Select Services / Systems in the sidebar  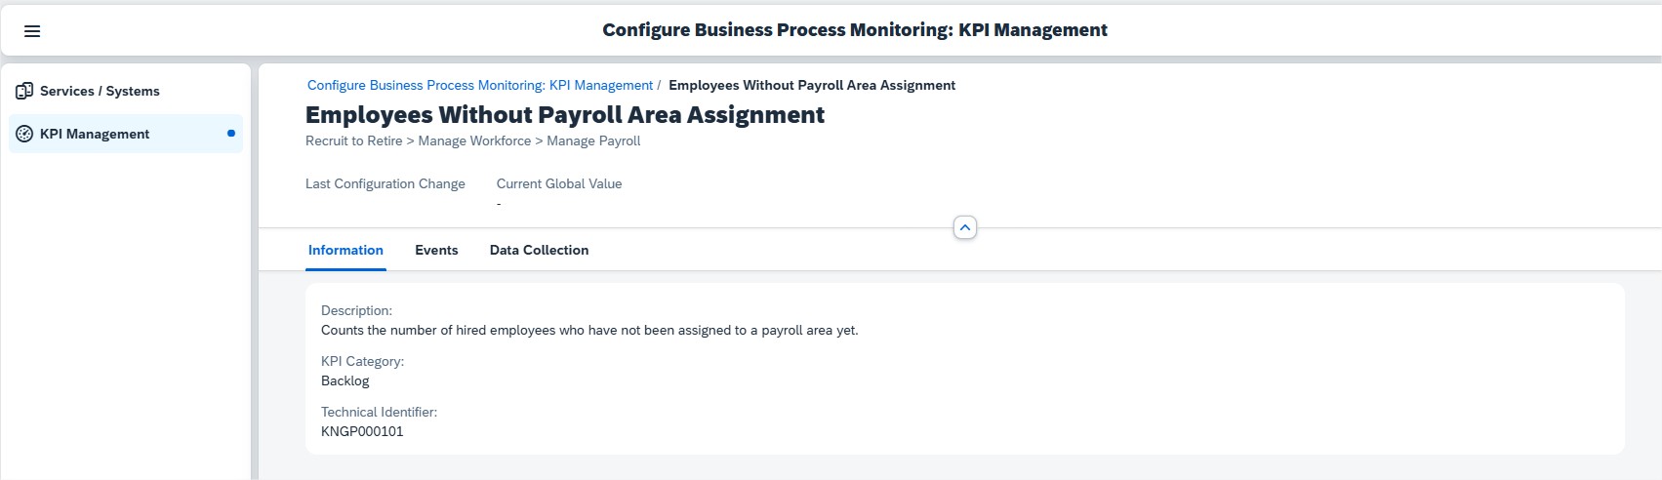(x=100, y=91)
